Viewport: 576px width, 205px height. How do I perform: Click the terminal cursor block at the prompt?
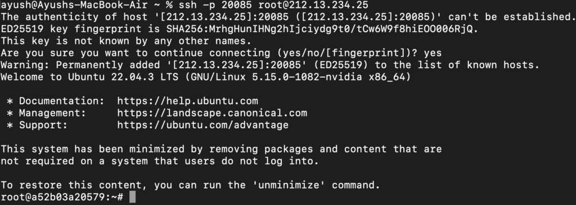coord(133,197)
